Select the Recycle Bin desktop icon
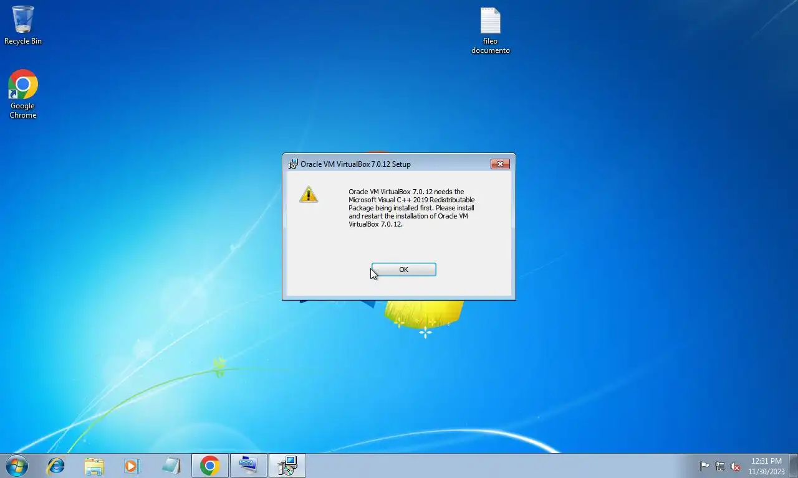 click(23, 26)
